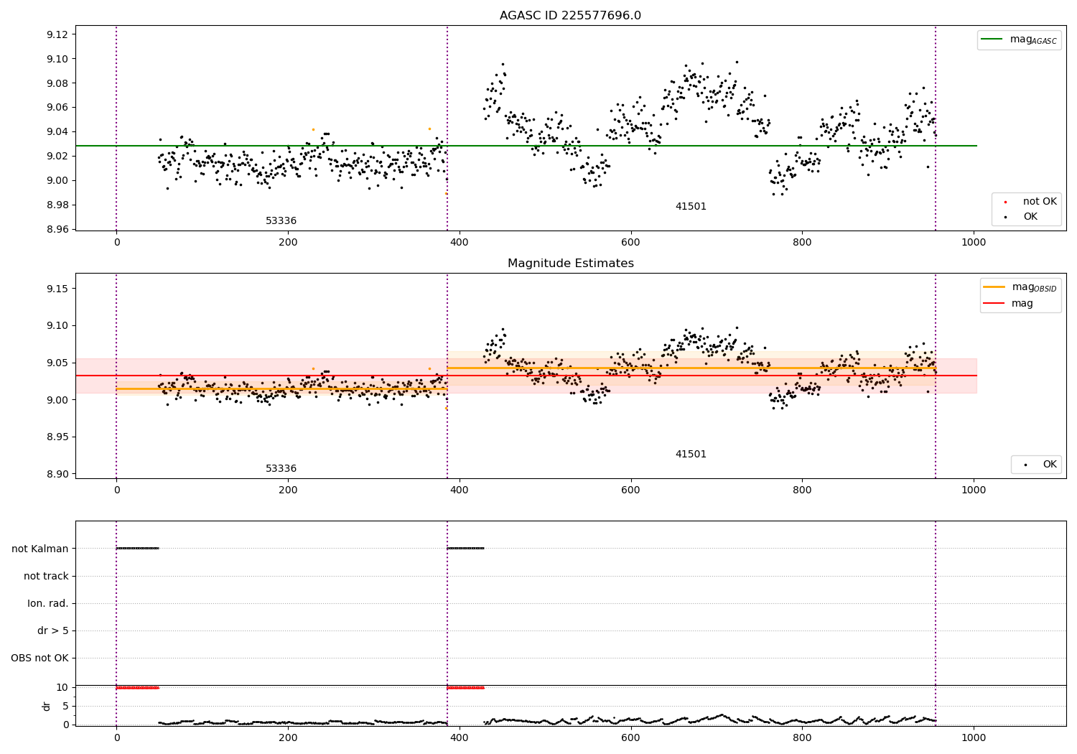Click "OK" legend in Magnitude Estimates plot
The height and width of the screenshot is (754, 1077).
pyautogui.click(x=1039, y=465)
